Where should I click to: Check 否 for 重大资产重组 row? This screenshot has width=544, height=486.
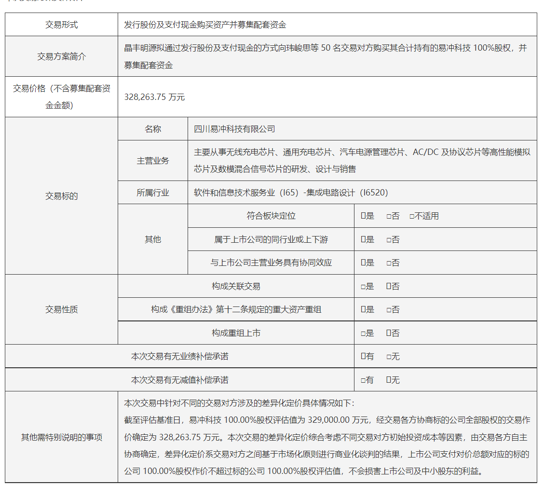tap(389, 310)
